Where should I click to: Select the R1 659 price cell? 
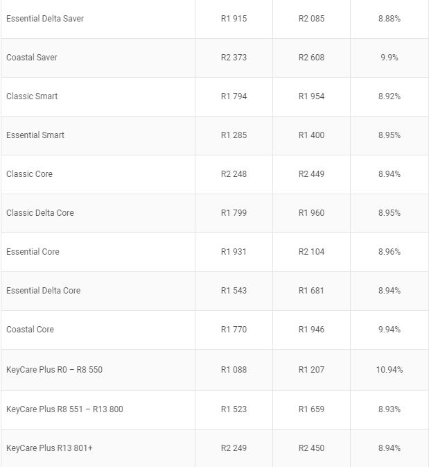coord(311,409)
